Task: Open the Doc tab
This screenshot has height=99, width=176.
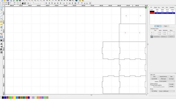Action: (x=159, y=7)
